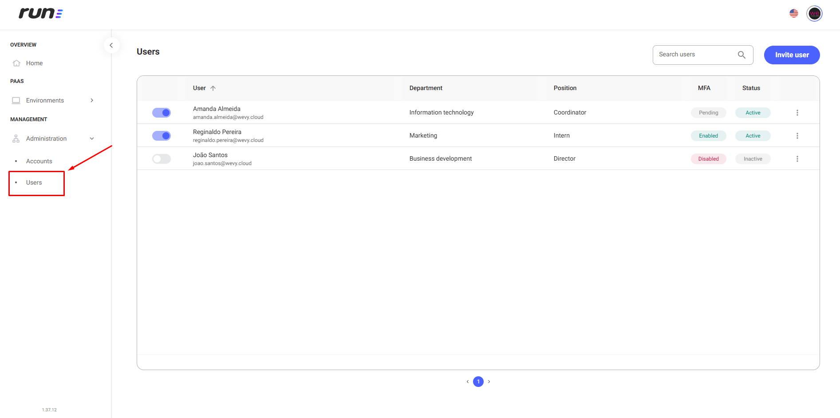This screenshot has width=840, height=418.
Task: Click the search magnifier icon
Action: (x=741, y=55)
